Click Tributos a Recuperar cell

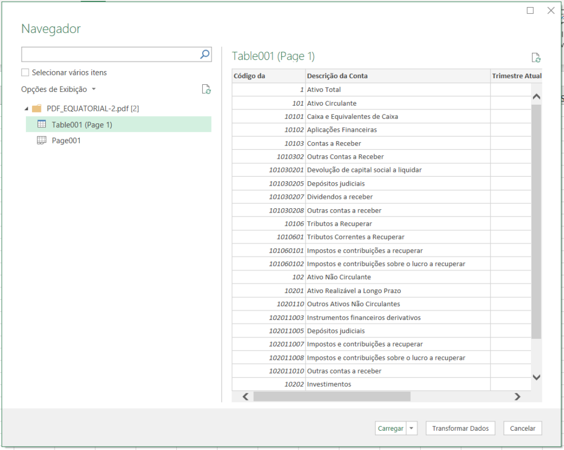(x=398, y=224)
